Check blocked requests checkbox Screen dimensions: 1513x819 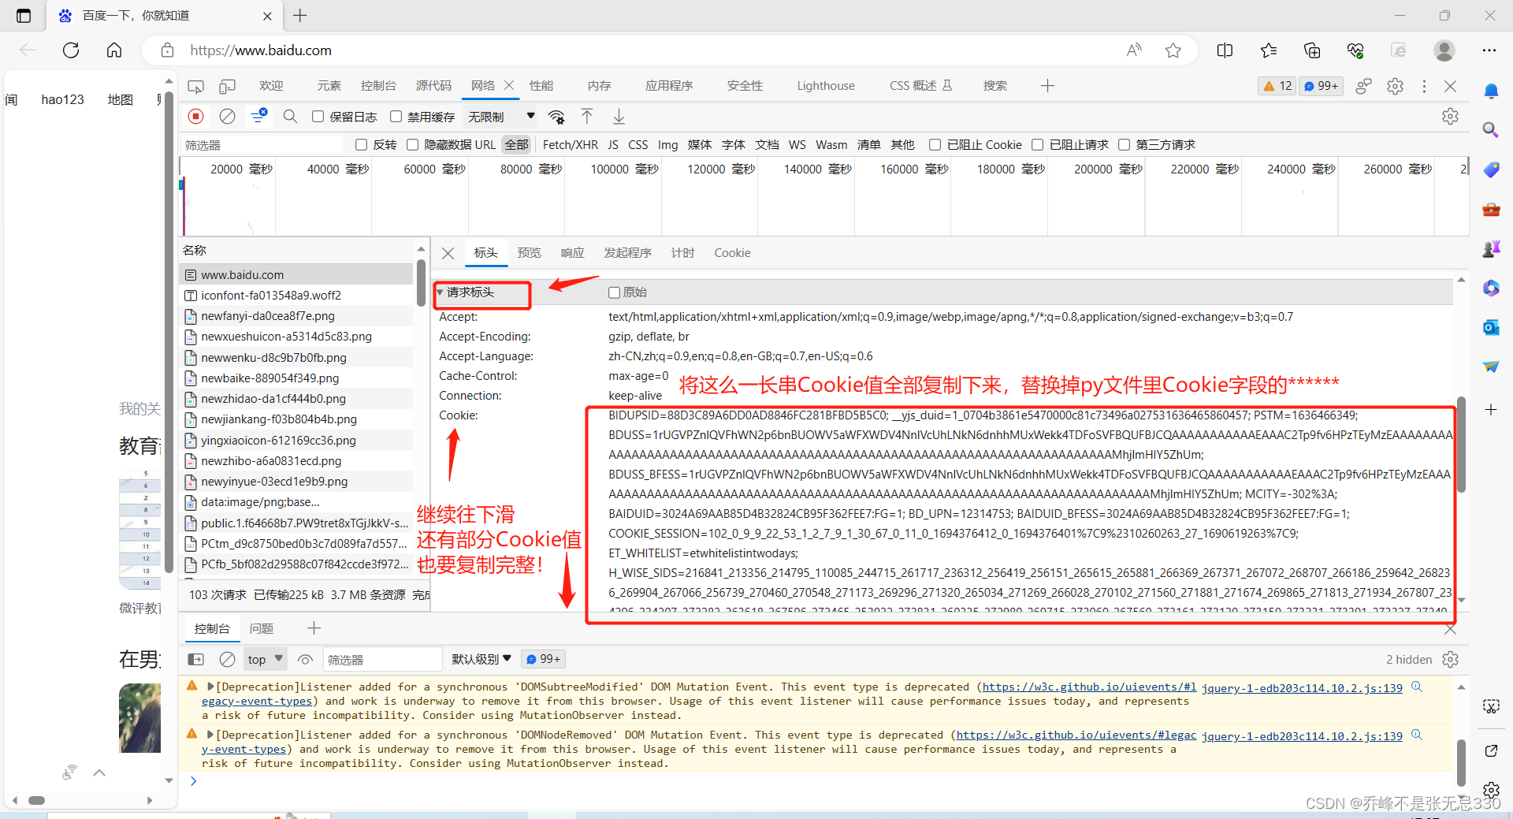pyautogui.click(x=1037, y=144)
